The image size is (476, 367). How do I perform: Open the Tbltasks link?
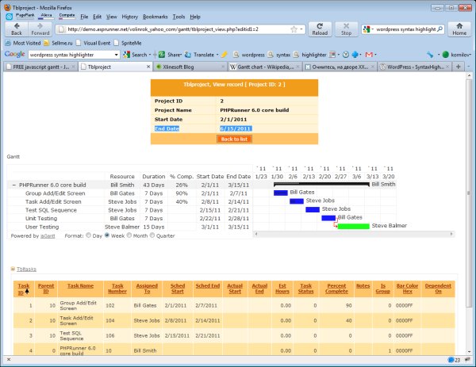[x=26, y=269]
